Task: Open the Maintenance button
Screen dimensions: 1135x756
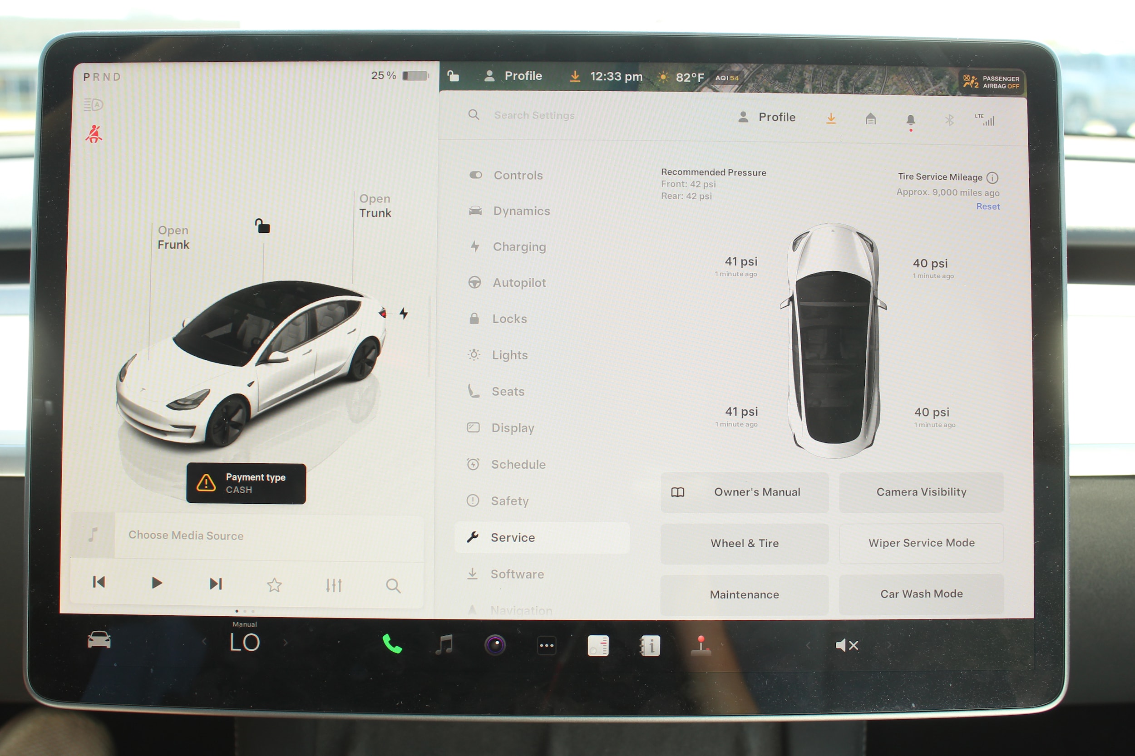Action: click(744, 594)
